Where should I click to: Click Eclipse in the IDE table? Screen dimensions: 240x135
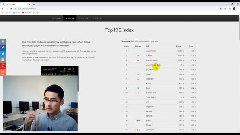tap(148, 55)
